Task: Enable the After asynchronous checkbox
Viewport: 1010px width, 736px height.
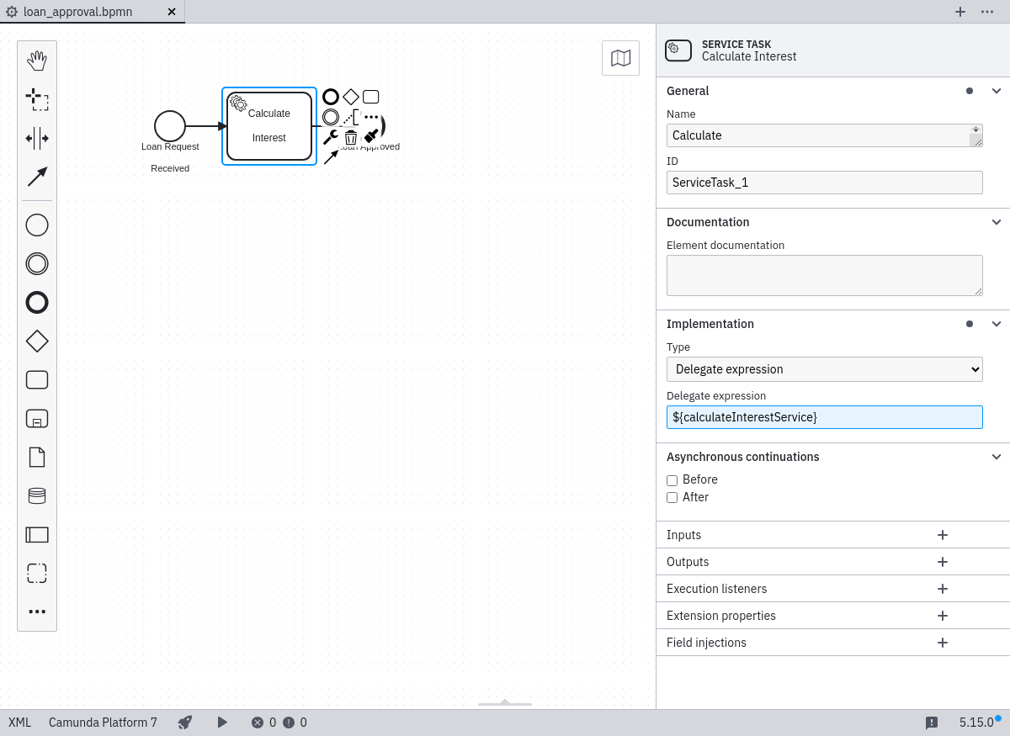Action: pos(672,498)
